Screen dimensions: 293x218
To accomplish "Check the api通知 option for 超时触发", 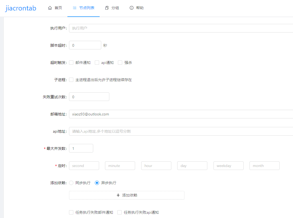I will point(97,62).
